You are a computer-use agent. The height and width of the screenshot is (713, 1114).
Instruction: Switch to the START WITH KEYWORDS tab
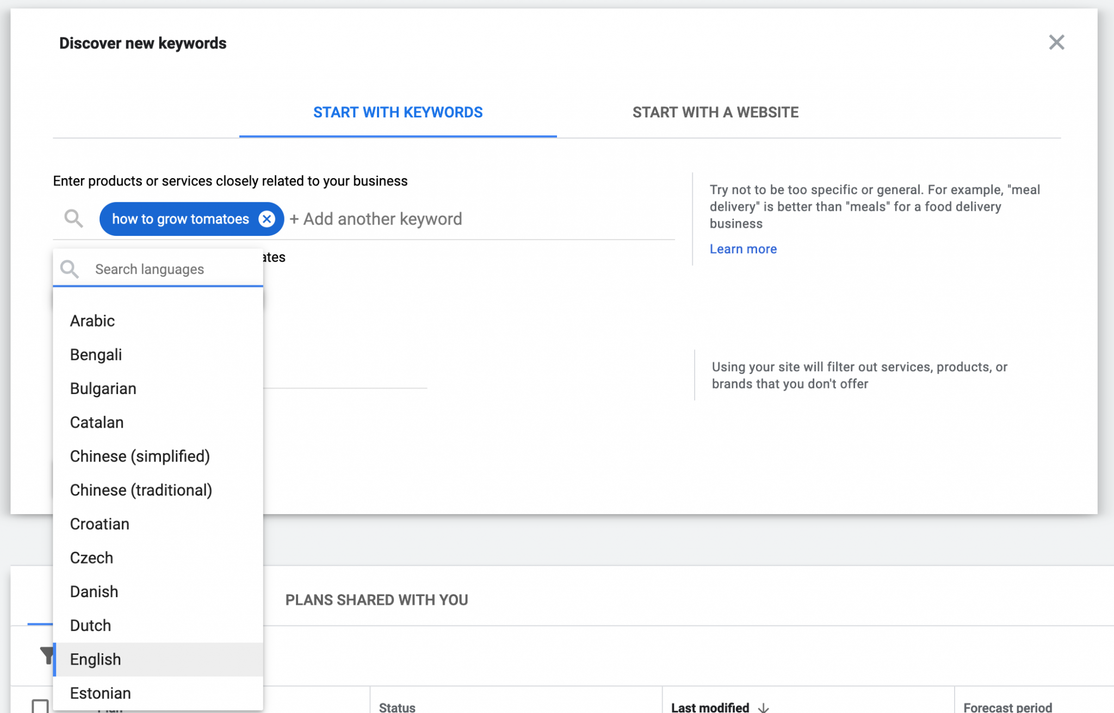398,112
